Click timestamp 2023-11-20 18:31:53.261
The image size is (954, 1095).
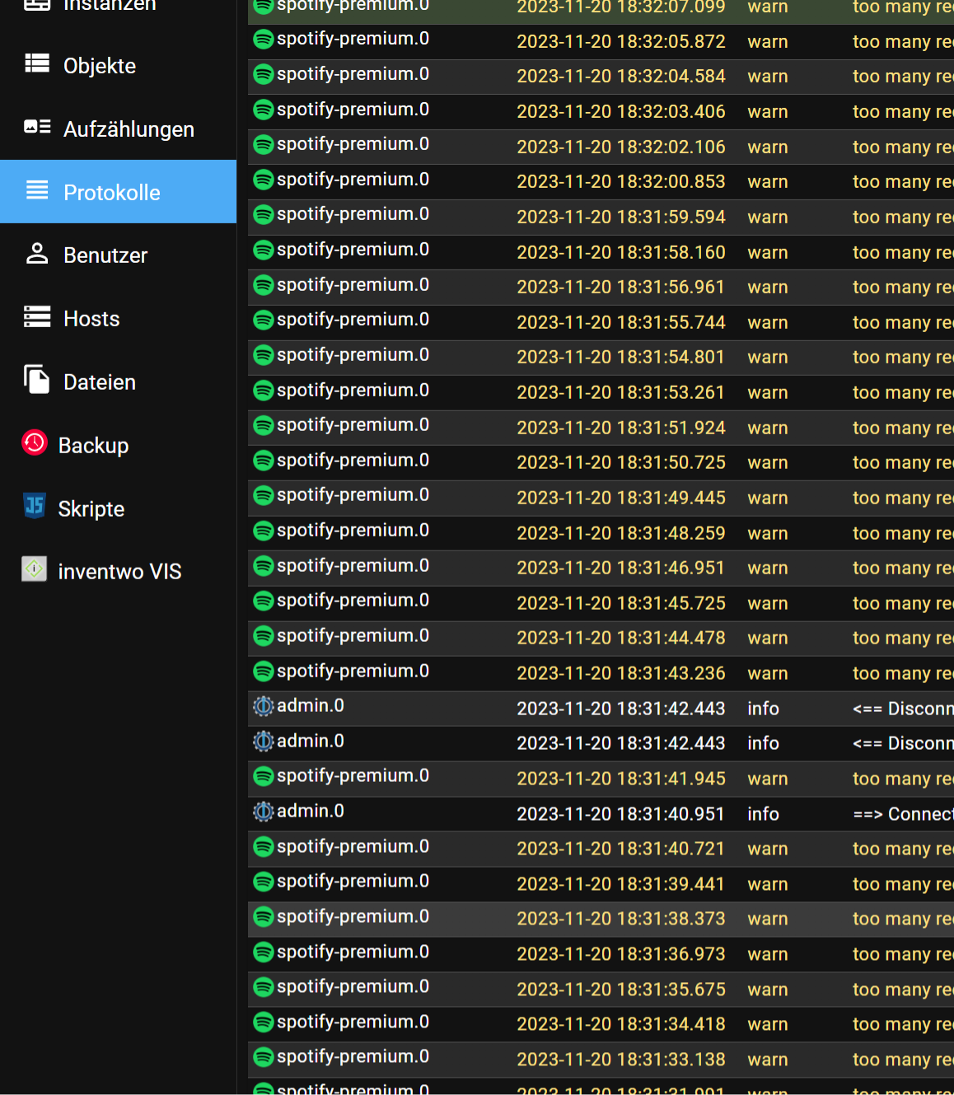point(620,392)
